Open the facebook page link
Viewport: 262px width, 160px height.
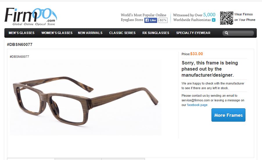(x=197, y=105)
